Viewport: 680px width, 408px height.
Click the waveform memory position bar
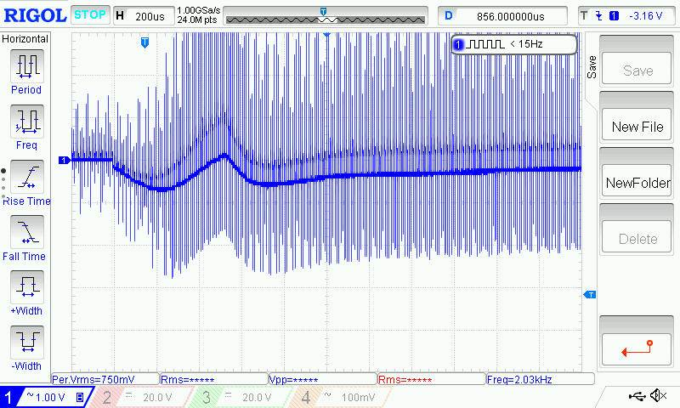tap(325, 17)
